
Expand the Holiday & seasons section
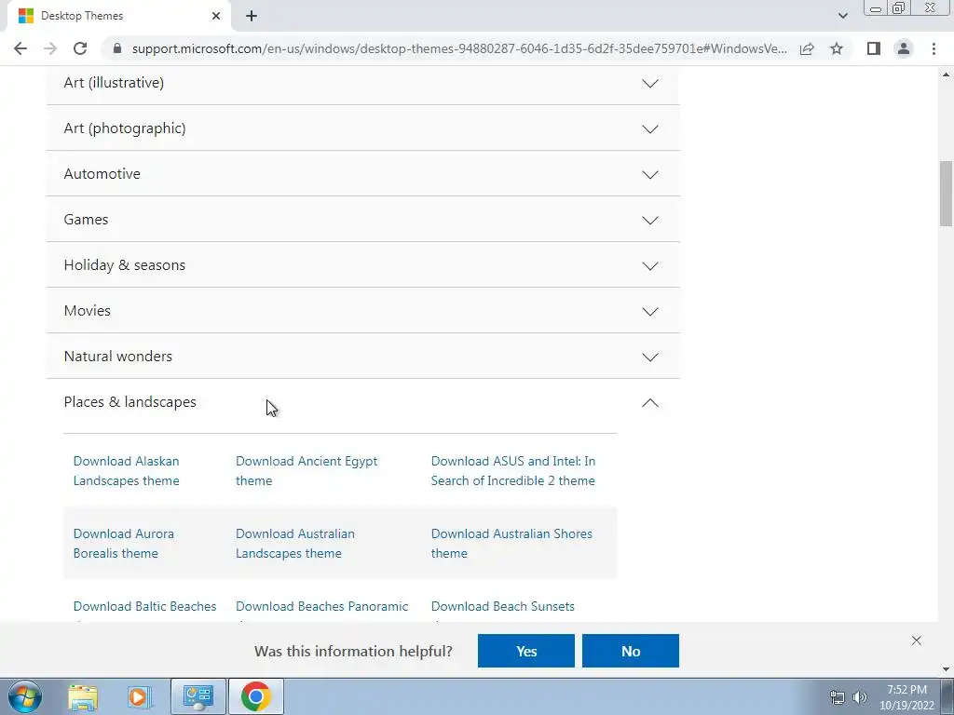tap(362, 265)
